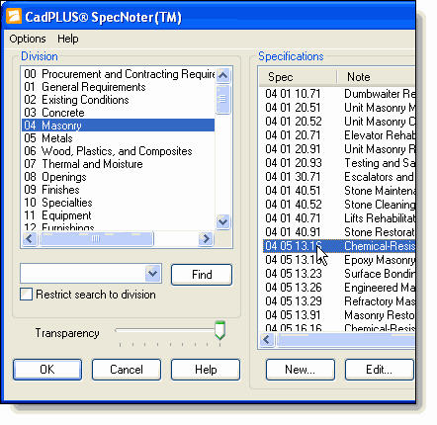Viewport: 437px width, 425px height.
Task: Open the Options menu
Action: click(x=28, y=39)
